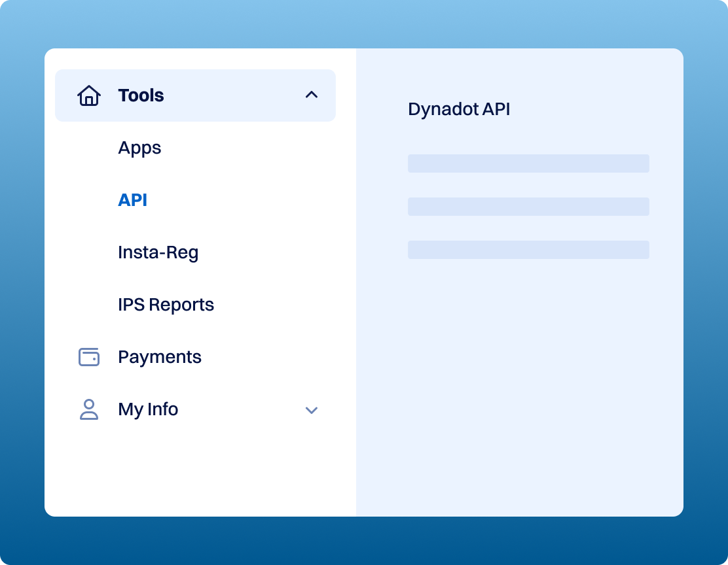Open the My Info menu item
This screenshot has height=565, width=728.
pyautogui.click(x=148, y=409)
